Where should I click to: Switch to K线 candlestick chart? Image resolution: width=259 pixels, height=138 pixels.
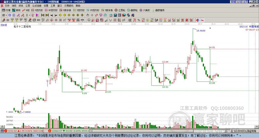click(26, 10)
